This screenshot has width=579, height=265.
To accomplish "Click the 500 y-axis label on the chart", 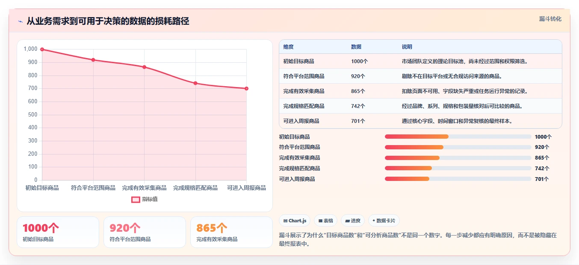I will point(33,115).
